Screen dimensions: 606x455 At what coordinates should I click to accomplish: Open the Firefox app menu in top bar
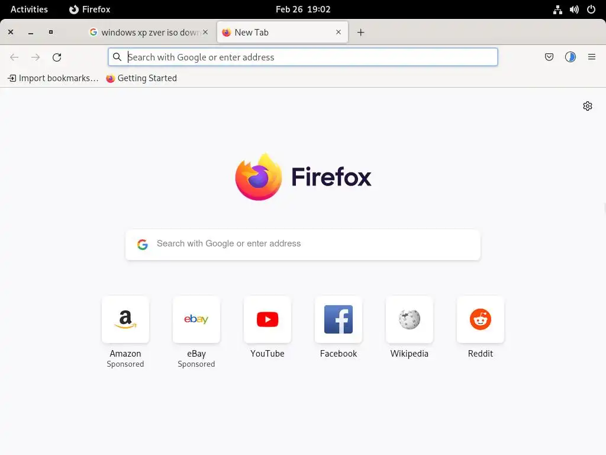[x=90, y=9]
